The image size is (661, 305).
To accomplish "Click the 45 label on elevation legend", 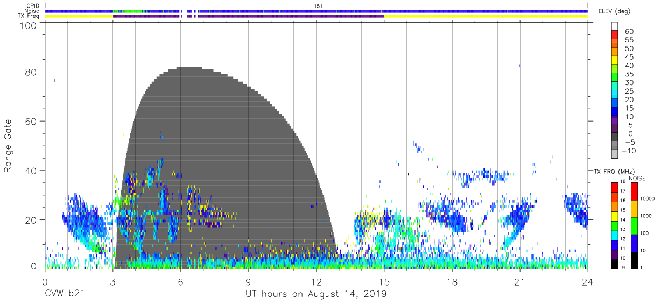I will coord(629,57).
